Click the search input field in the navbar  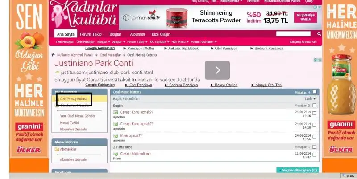pyautogui.click(x=293, y=34)
